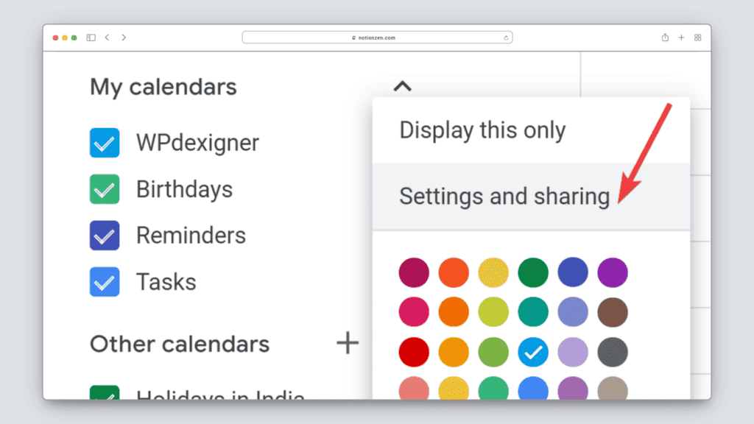Focus the notionzen.com address bar

tap(377, 38)
